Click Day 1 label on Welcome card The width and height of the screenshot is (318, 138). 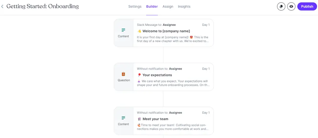tap(206, 25)
